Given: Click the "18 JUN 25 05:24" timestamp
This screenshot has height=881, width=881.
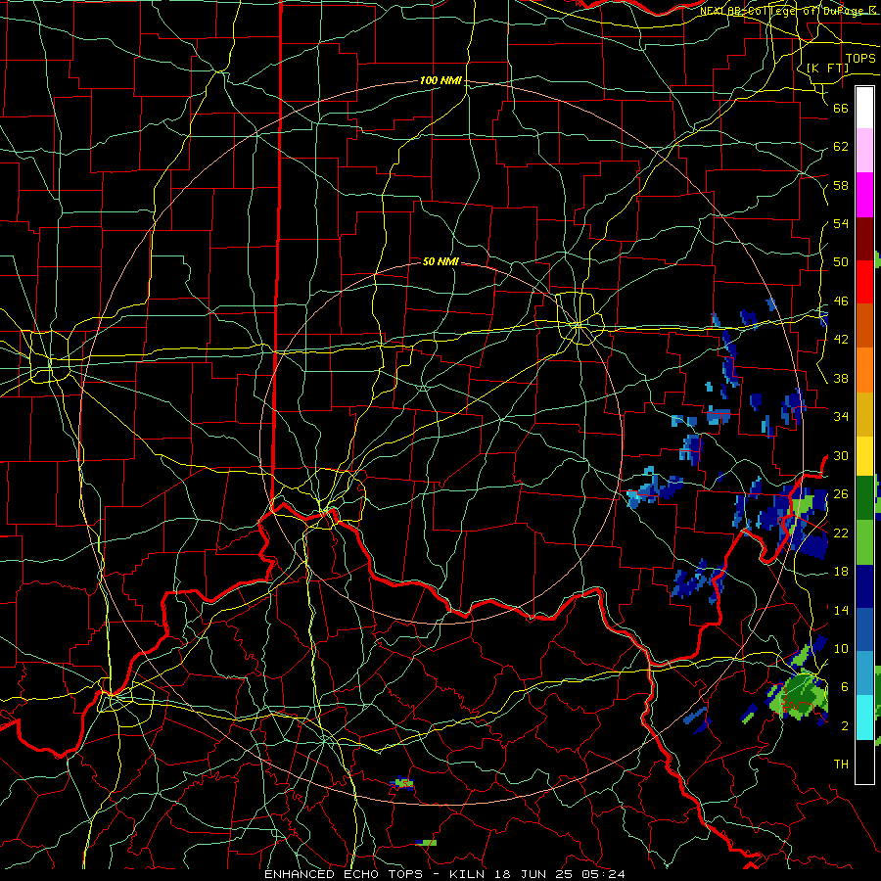Looking at the screenshot, I should [x=560, y=874].
